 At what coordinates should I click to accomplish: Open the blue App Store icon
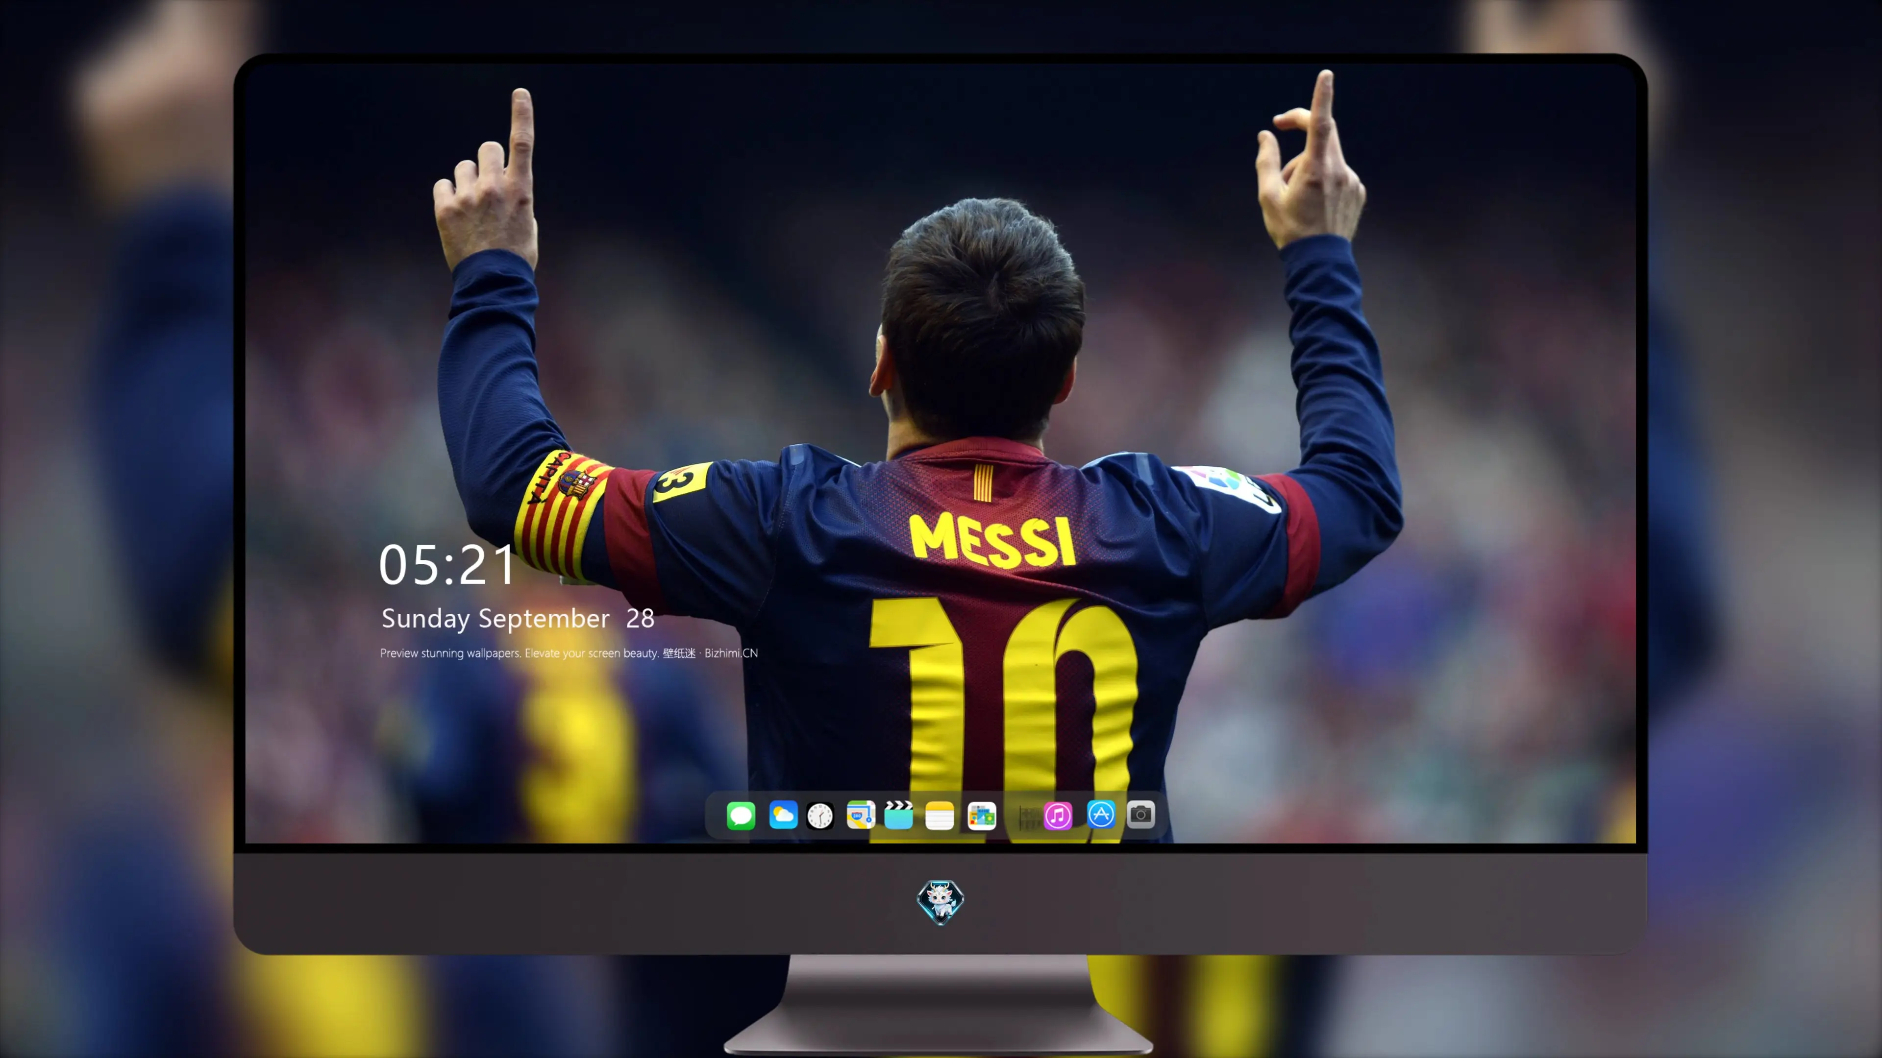point(1101,814)
